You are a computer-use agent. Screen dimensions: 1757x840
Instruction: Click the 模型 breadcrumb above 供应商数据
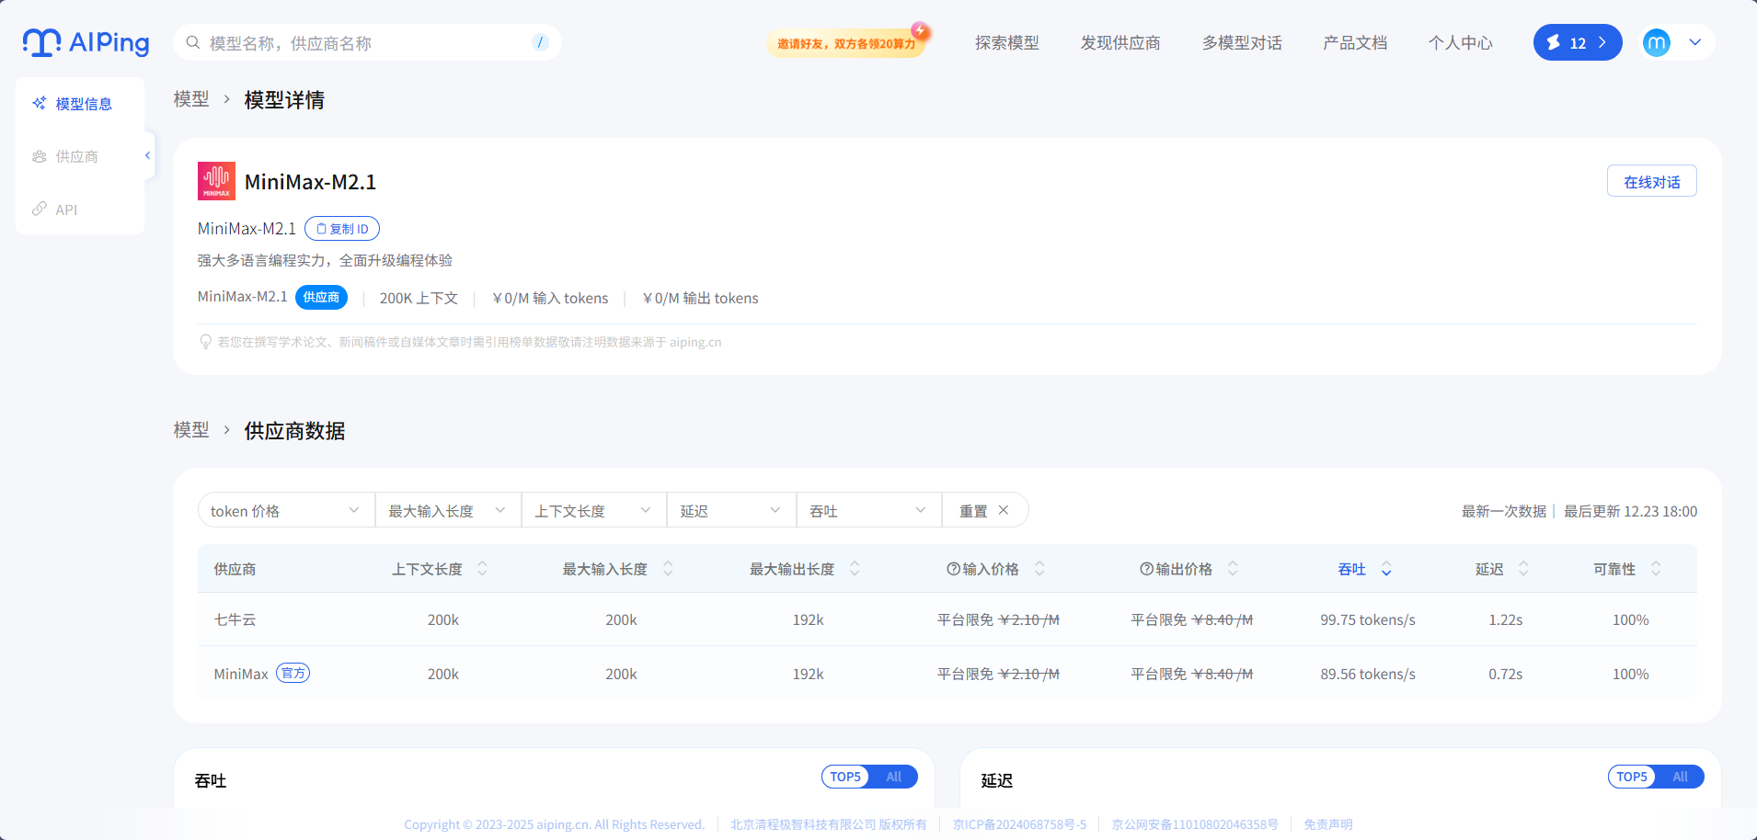point(191,430)
